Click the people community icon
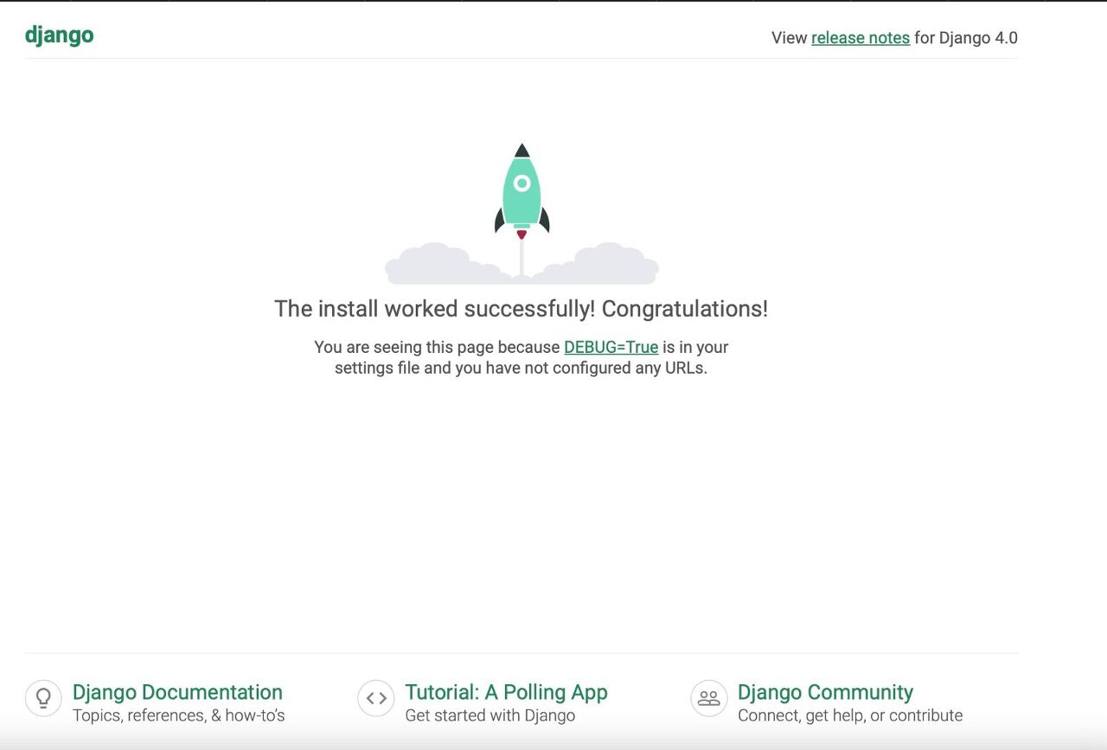 tap(709, 698)
